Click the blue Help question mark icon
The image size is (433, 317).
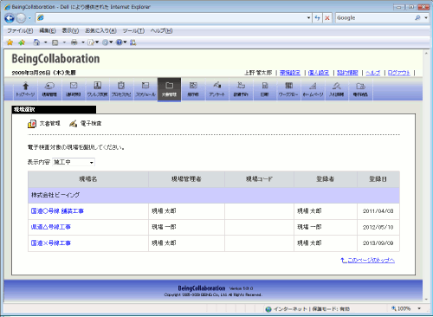[x=119, y=42]
